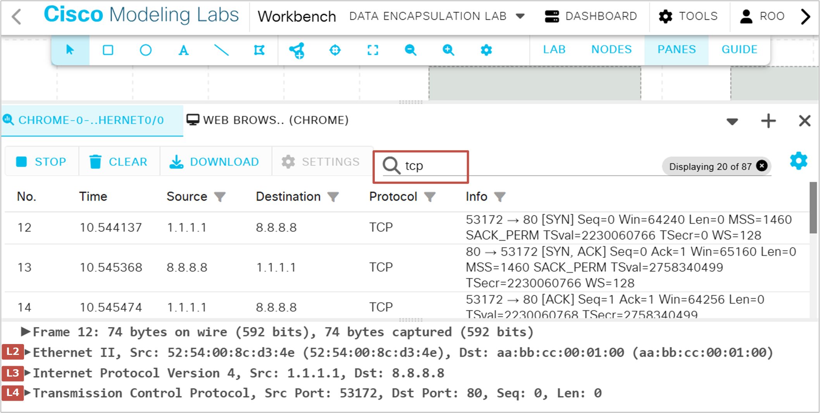Switch to the PANES tab
This screenshot has height=413, width=820.
677,50
